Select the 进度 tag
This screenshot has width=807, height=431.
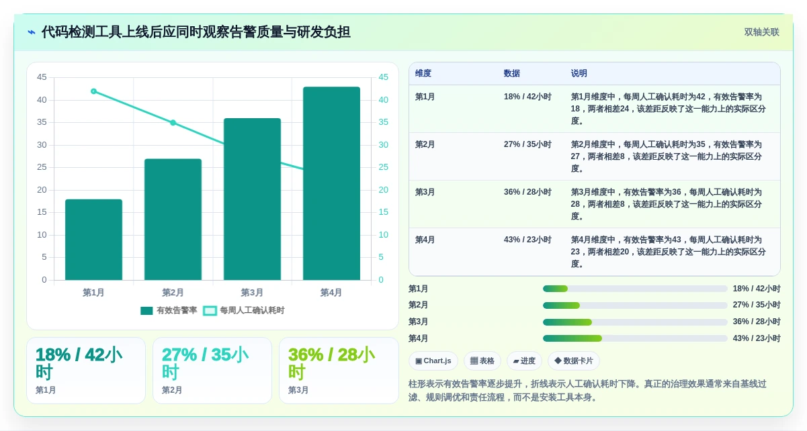[x=524, y=361]
